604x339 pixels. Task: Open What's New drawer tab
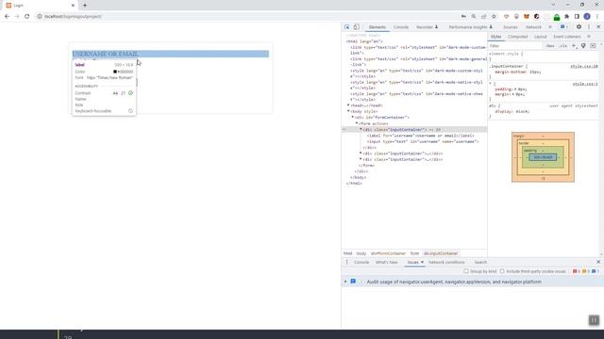click(386, 262)
